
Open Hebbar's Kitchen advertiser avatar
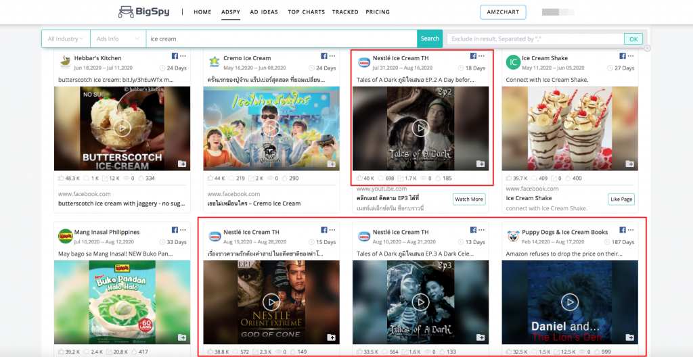(66, 62)
